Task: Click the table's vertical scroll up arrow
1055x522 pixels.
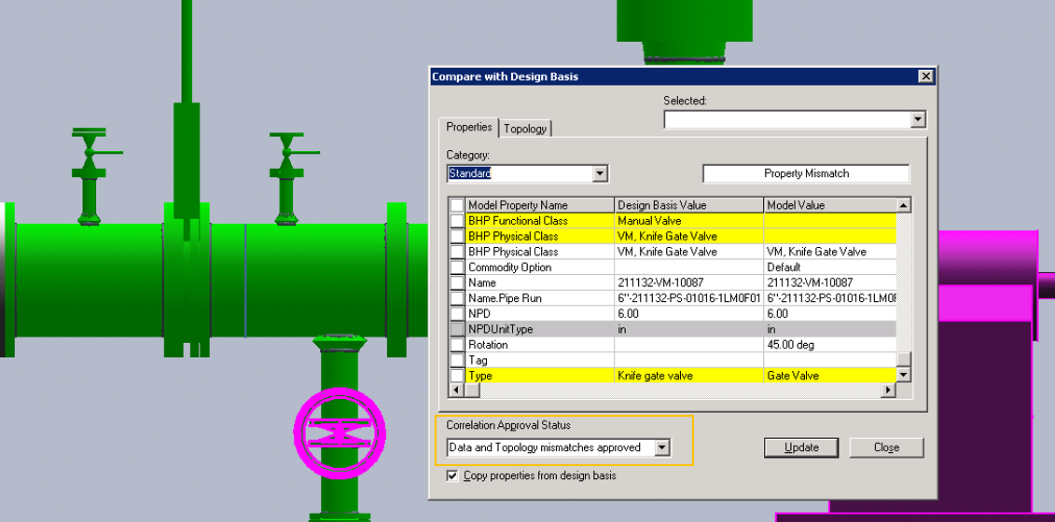Action: click(x=903, y=205)
